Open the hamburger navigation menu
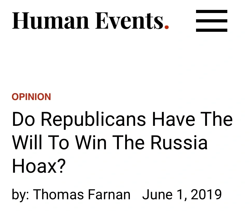The image size is (250, 211). 211,21
